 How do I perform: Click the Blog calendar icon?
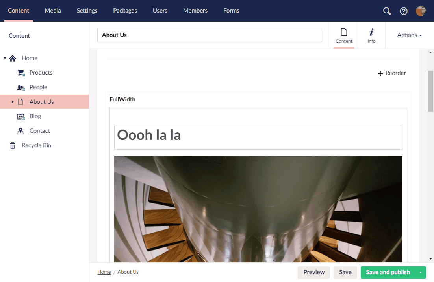(21, 116)
